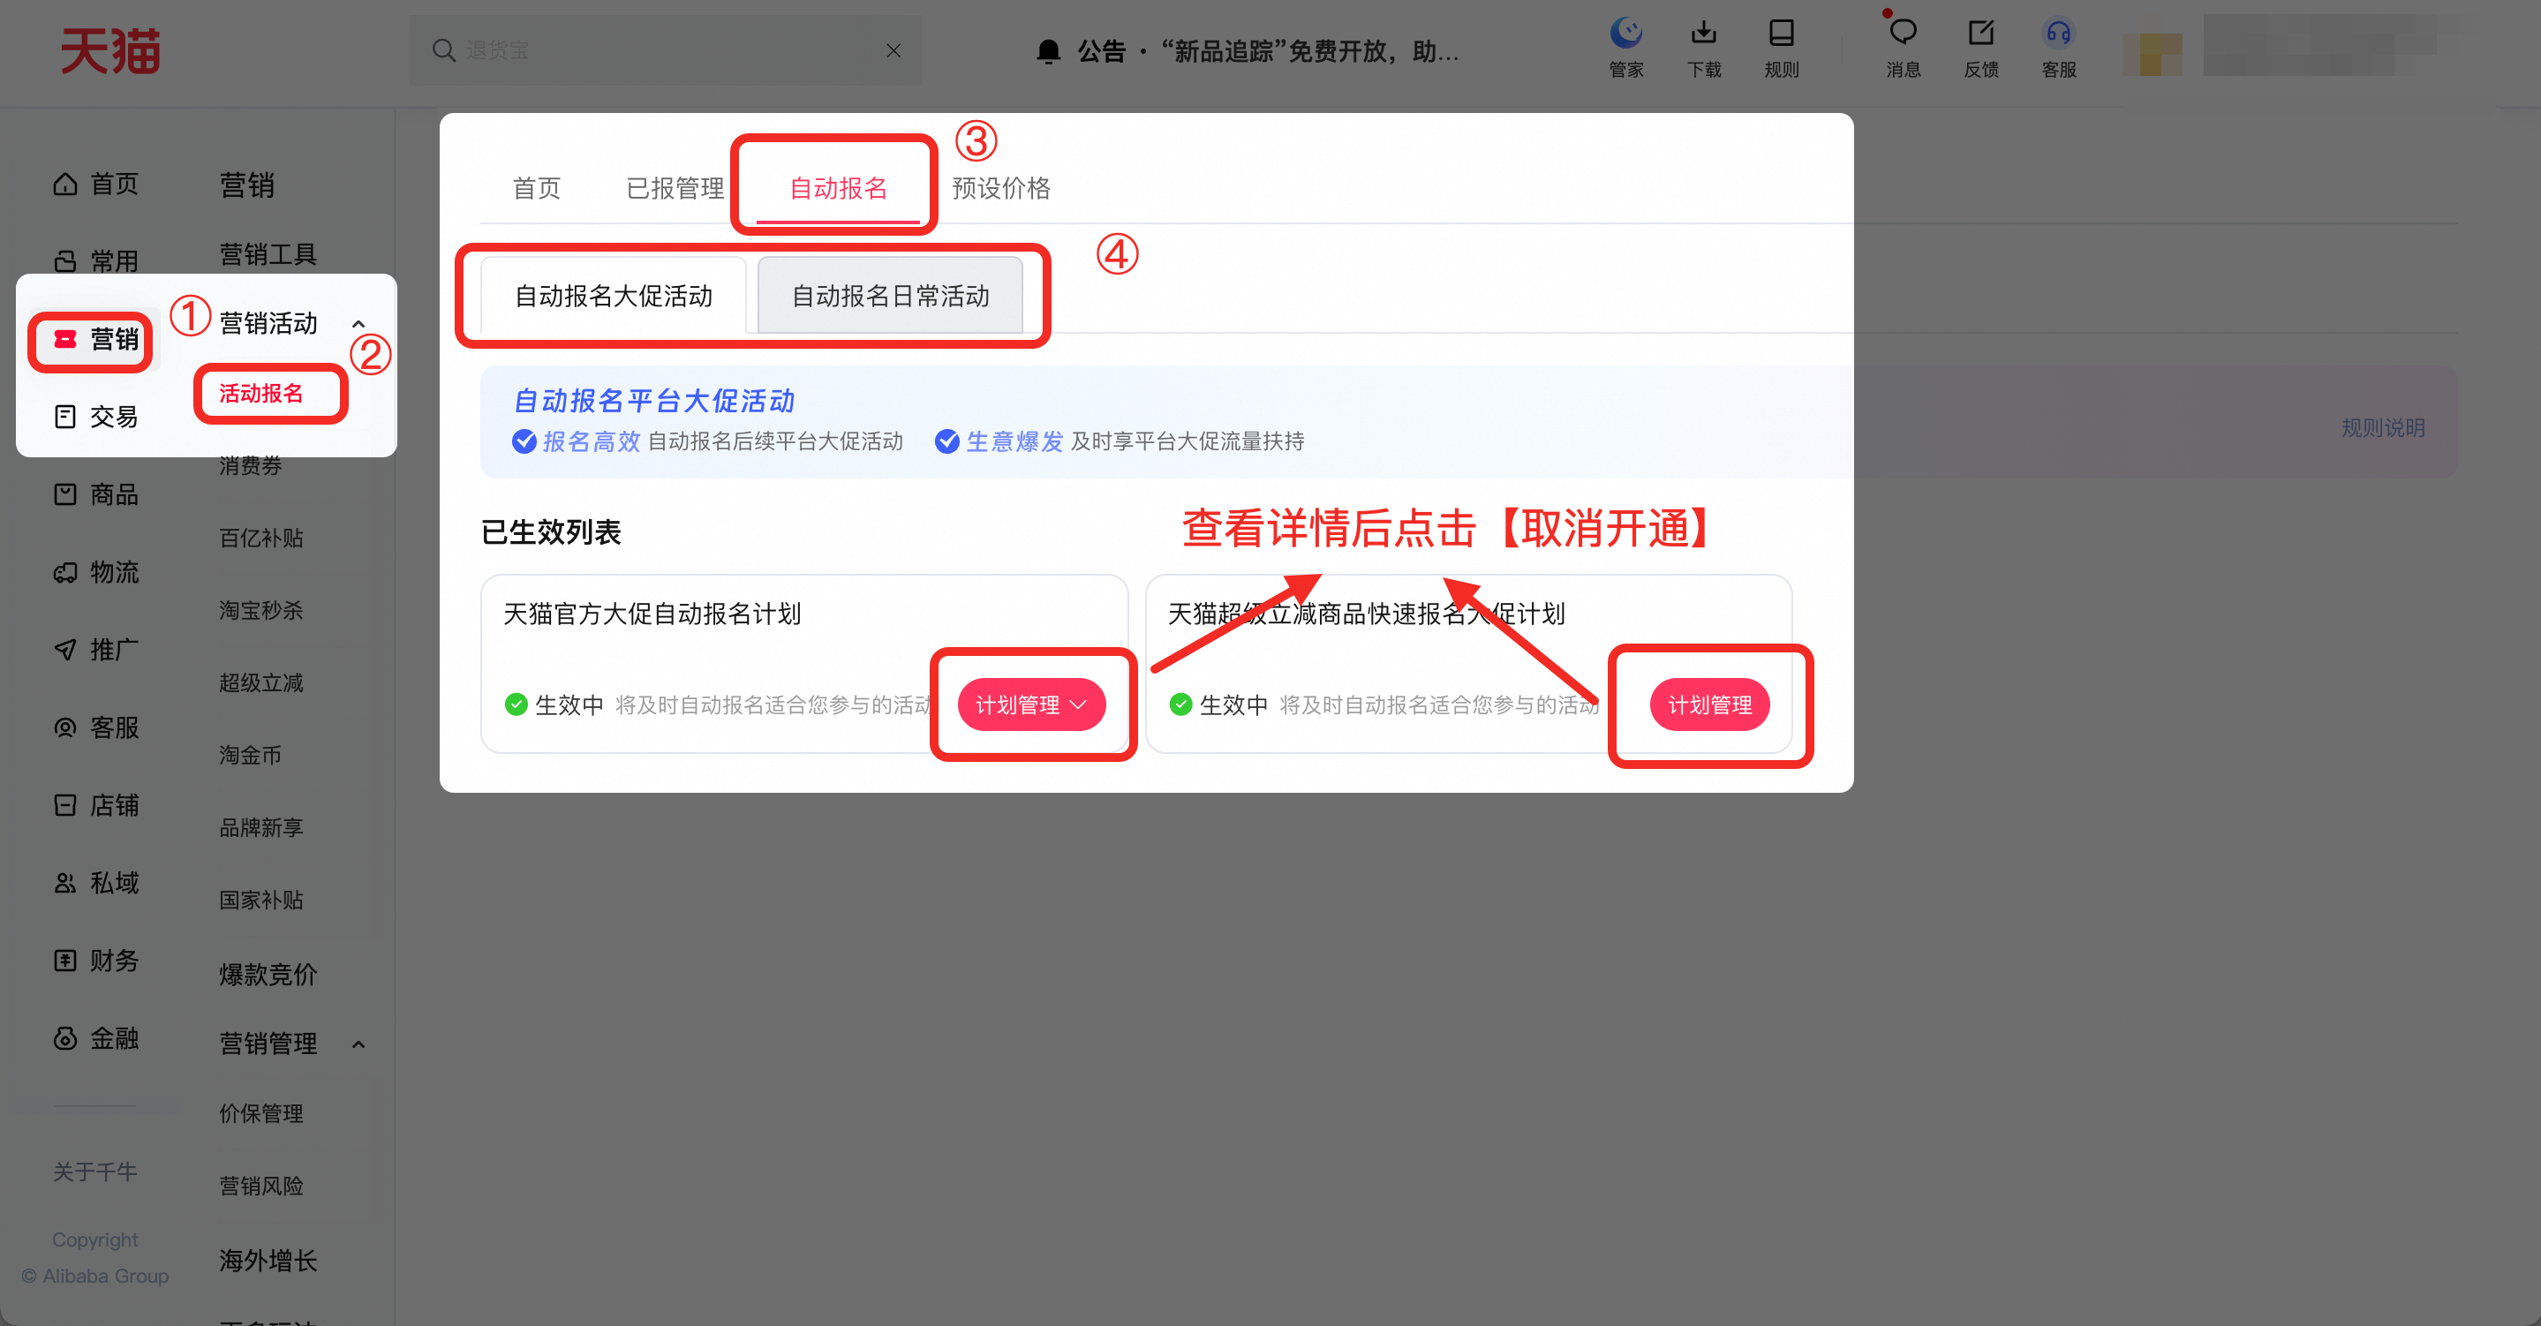Read the 公告 新品追踪 announcement text
This screenshot has width=2541, height=1326.
[1268, 51]
